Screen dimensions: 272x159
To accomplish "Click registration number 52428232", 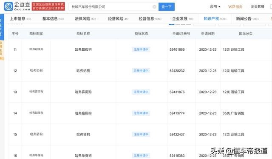I will coord(177,71).
